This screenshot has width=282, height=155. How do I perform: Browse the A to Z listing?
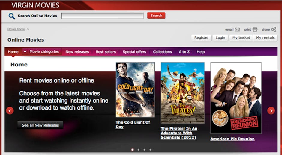(x=184, y=52)
